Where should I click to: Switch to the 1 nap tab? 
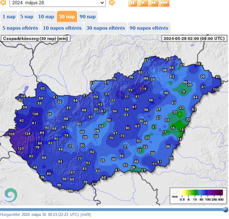[x=9, y=16]
